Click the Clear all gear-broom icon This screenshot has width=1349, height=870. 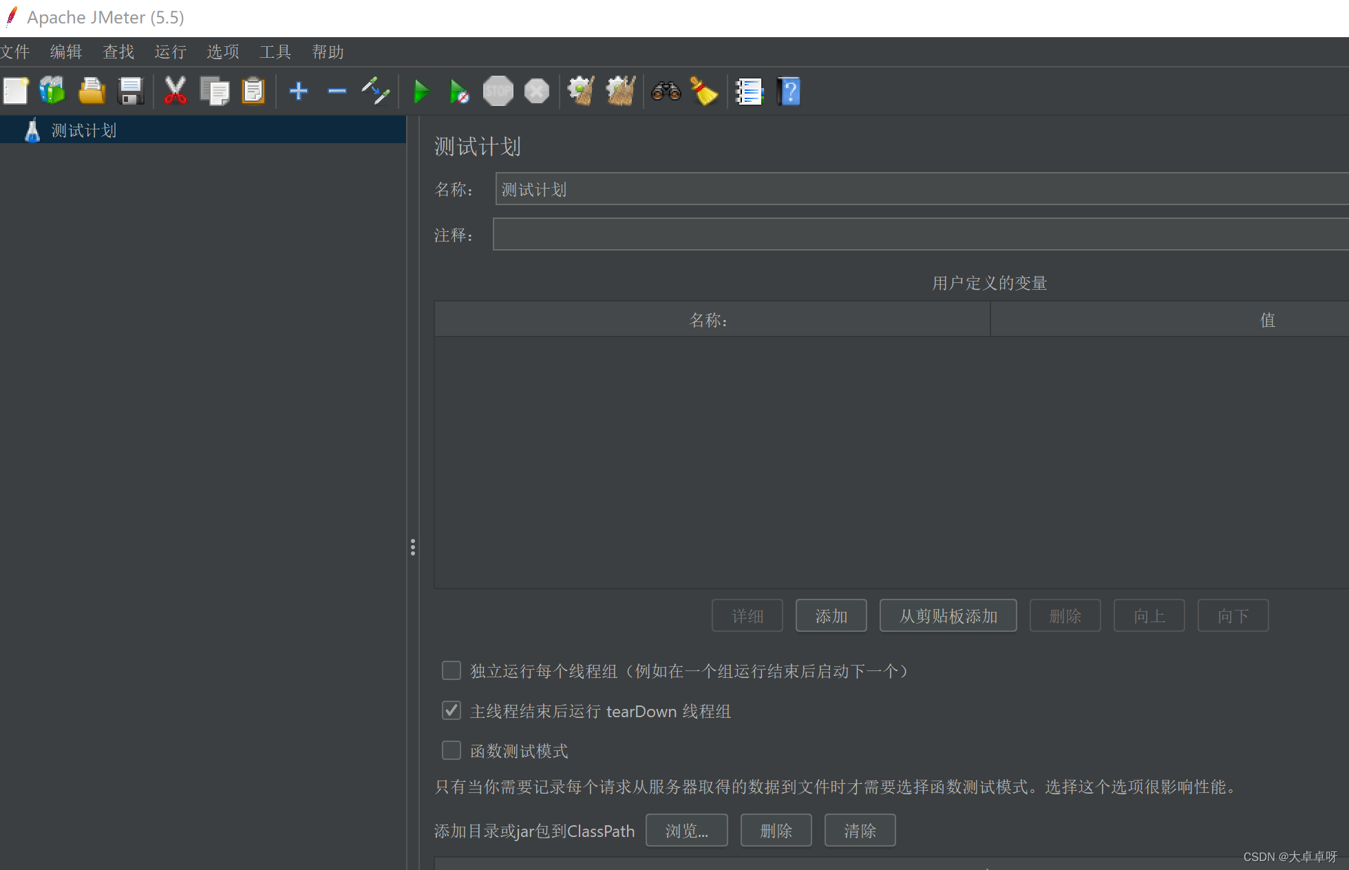620,91
